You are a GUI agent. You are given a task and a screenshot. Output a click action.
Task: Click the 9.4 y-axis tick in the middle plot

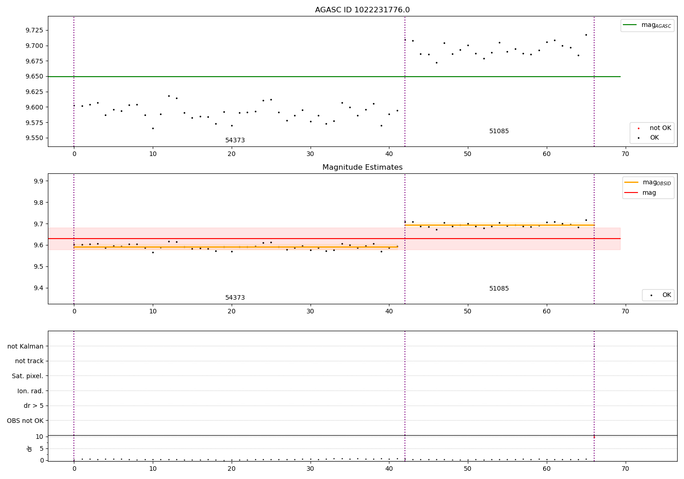coord(38,288)
